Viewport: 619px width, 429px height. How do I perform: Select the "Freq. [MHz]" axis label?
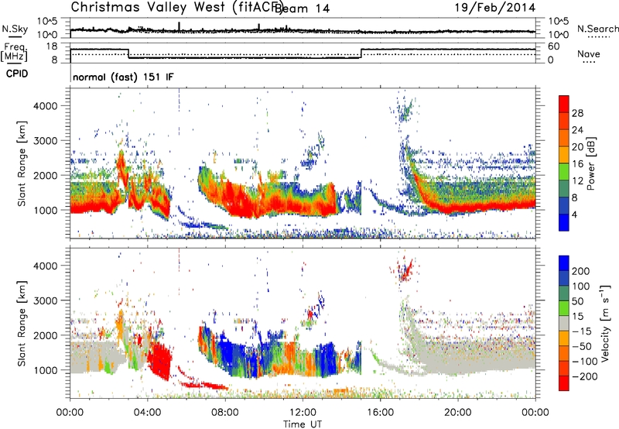[15, 52]
